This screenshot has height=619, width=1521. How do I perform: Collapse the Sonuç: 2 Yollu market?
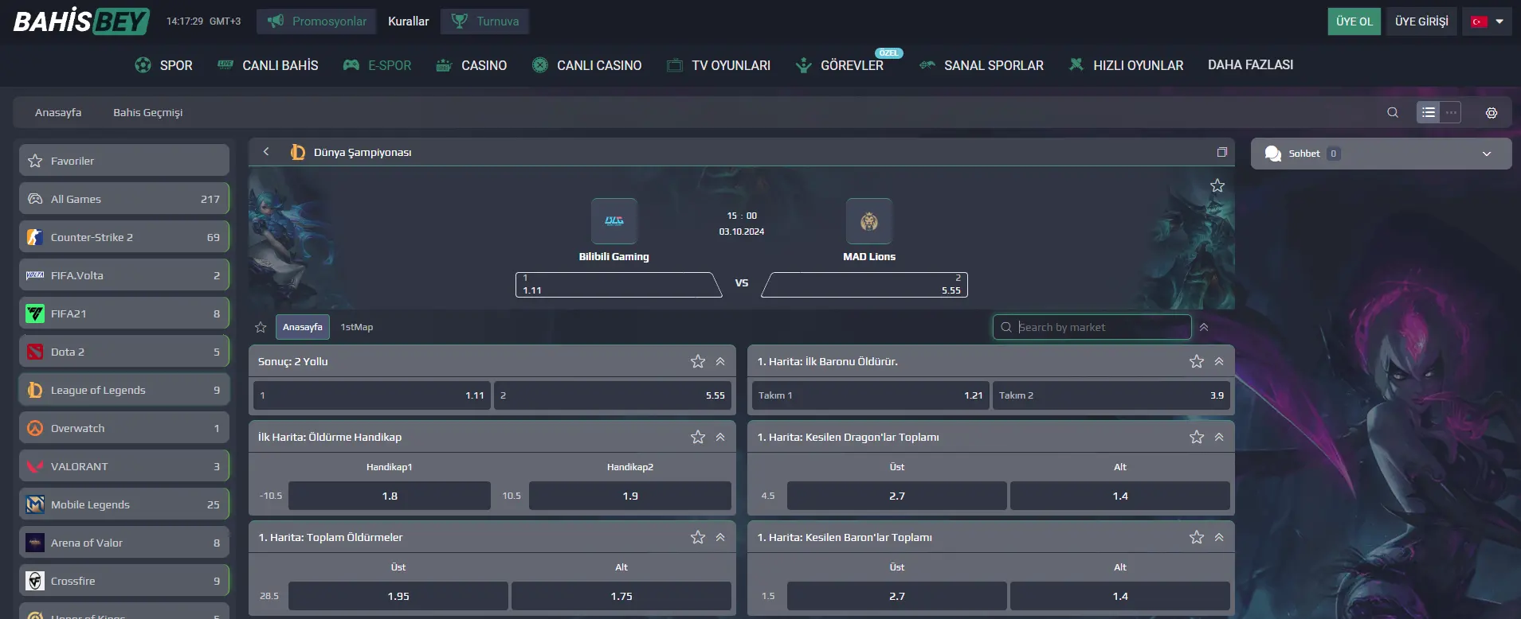pos(720,361)
